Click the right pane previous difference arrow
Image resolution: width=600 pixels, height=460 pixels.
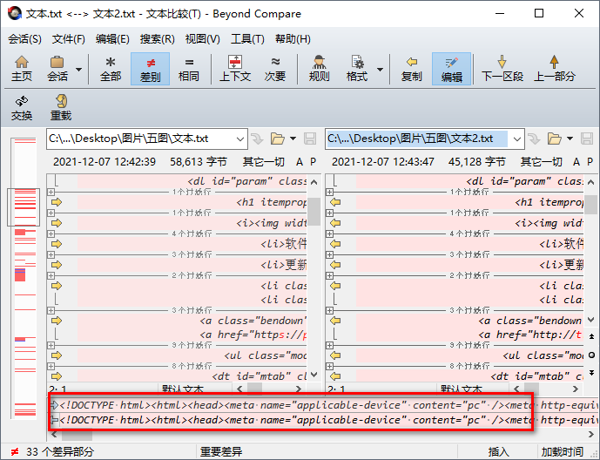pos(591,336)
